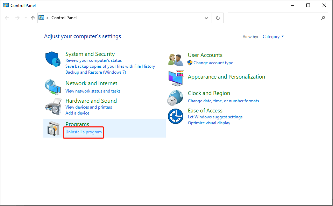Viewport: 333px width, 206px height.
Task: Click the Back navigation arrow
Action: (7, 18)
